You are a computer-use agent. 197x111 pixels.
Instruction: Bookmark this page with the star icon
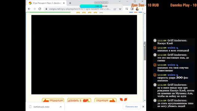120,9
